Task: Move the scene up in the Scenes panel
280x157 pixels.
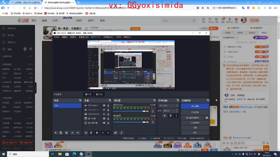Action: coord(72,133)
